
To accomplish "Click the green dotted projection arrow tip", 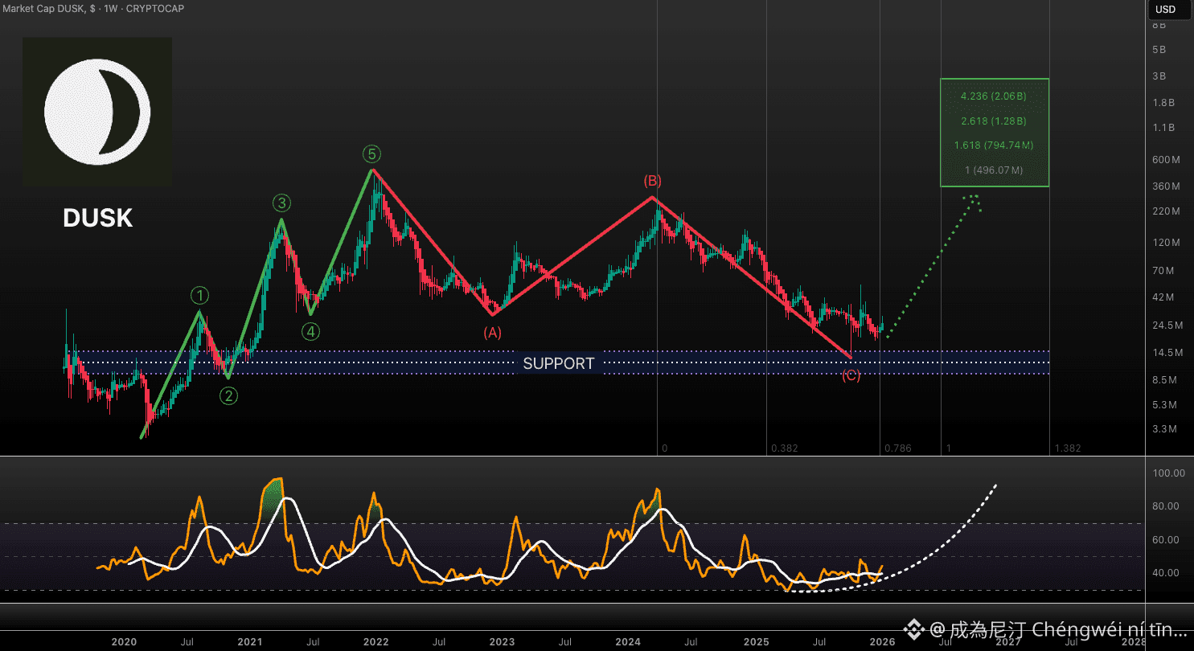I will click(x=974, y=198).
